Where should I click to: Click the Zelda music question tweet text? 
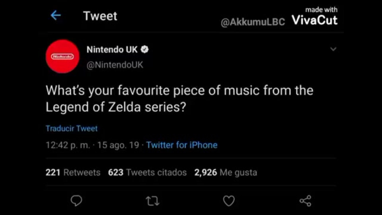point(179,99)
